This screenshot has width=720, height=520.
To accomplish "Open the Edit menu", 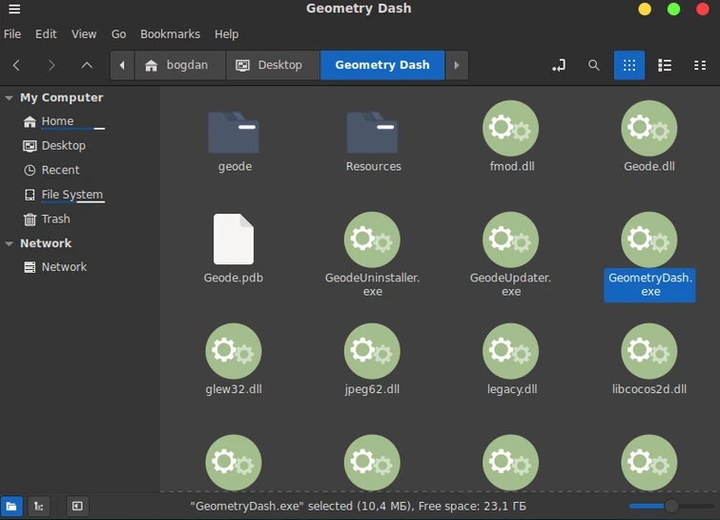I will [46, 34].
